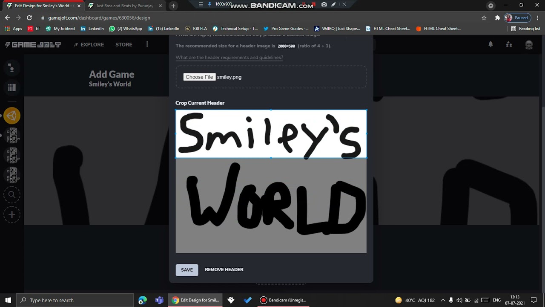Screen dimensions: 545x307
Task: Open the friend requests icon
Action: pyautogui.click(x=509, y=44)
